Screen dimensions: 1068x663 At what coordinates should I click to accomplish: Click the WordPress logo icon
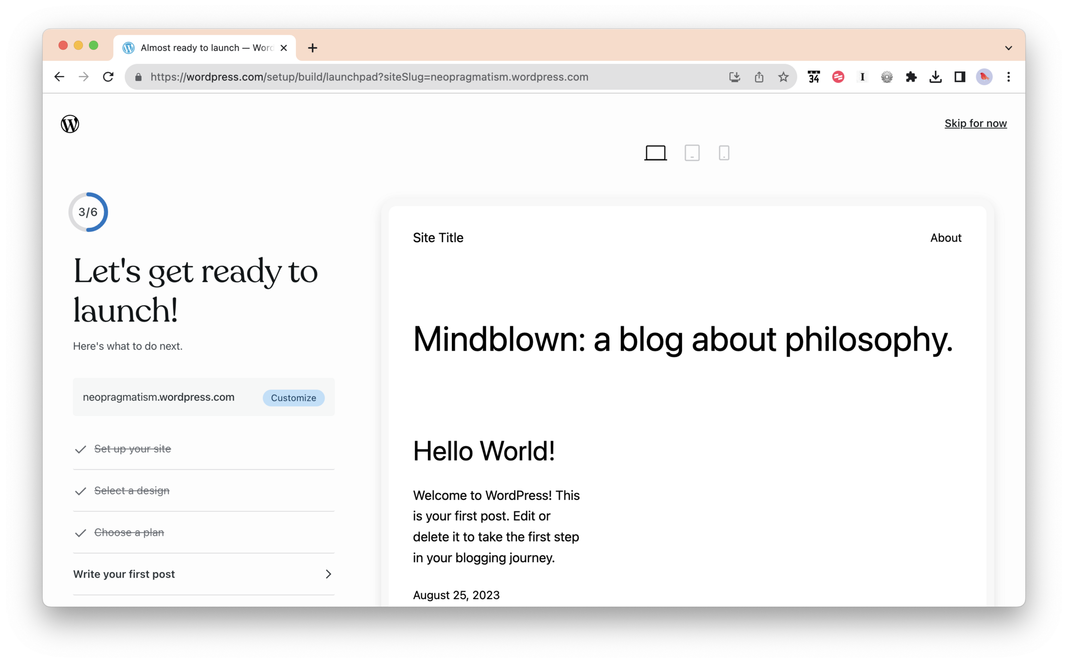click(x=70, y=124)
